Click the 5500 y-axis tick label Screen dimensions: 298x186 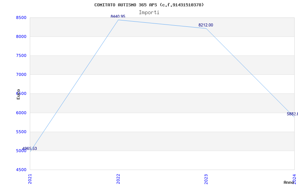point(21,132)
